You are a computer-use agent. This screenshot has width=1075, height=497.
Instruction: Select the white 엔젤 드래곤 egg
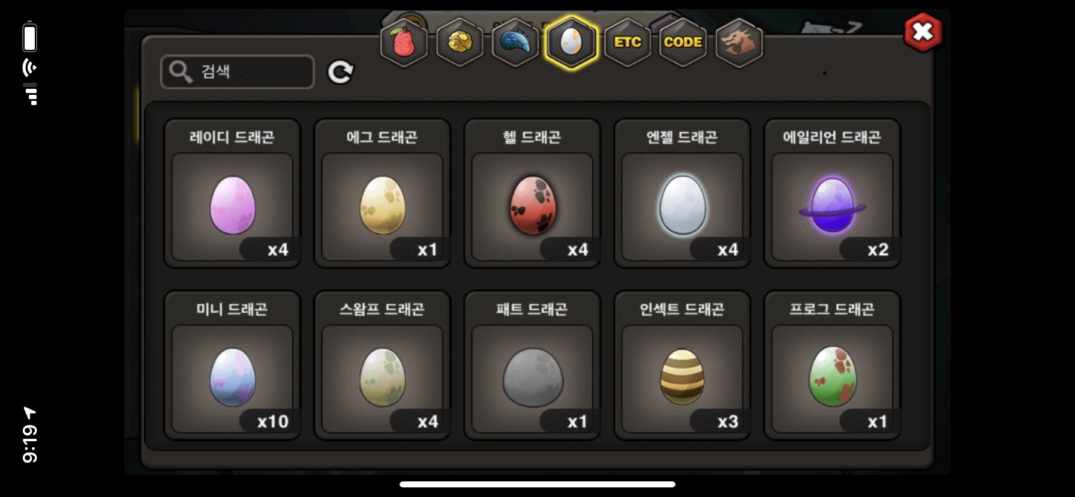[682, 193]
